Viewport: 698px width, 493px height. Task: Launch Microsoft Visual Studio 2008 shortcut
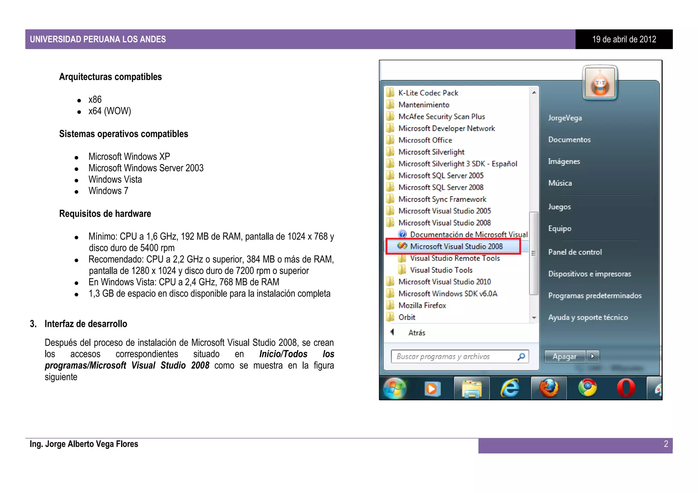[456, 246]
